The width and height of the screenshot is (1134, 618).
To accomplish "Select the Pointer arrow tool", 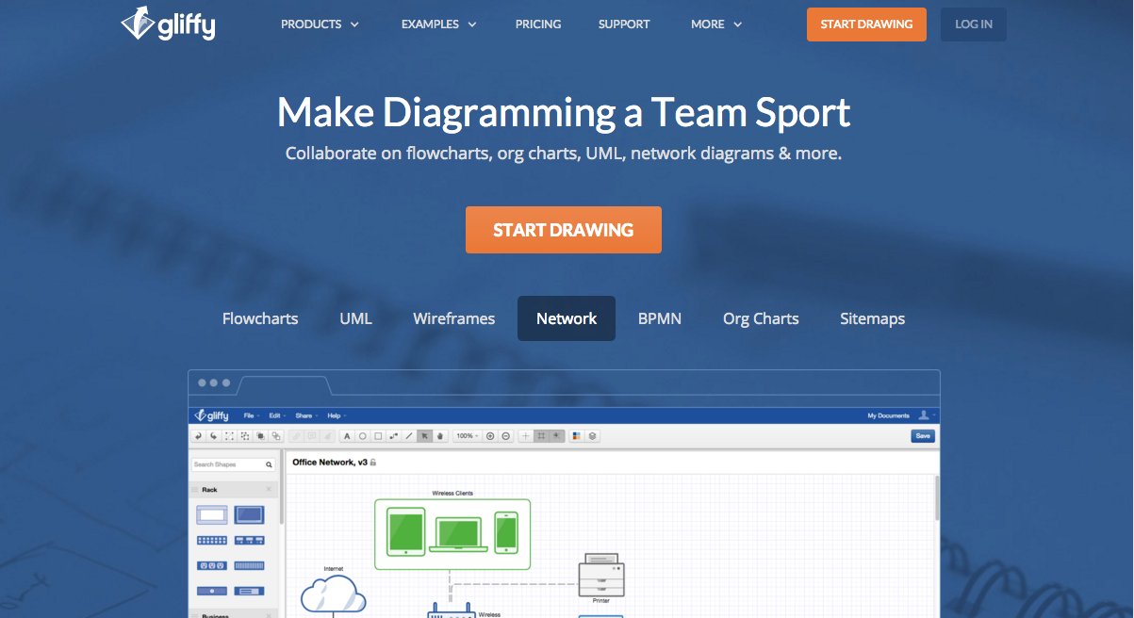I will click(x=424, y=436).
